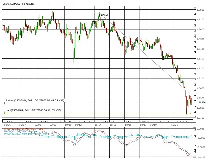Click the 1.3600 price axis label
Screen dimensions: 209x159
click(200, 29)
